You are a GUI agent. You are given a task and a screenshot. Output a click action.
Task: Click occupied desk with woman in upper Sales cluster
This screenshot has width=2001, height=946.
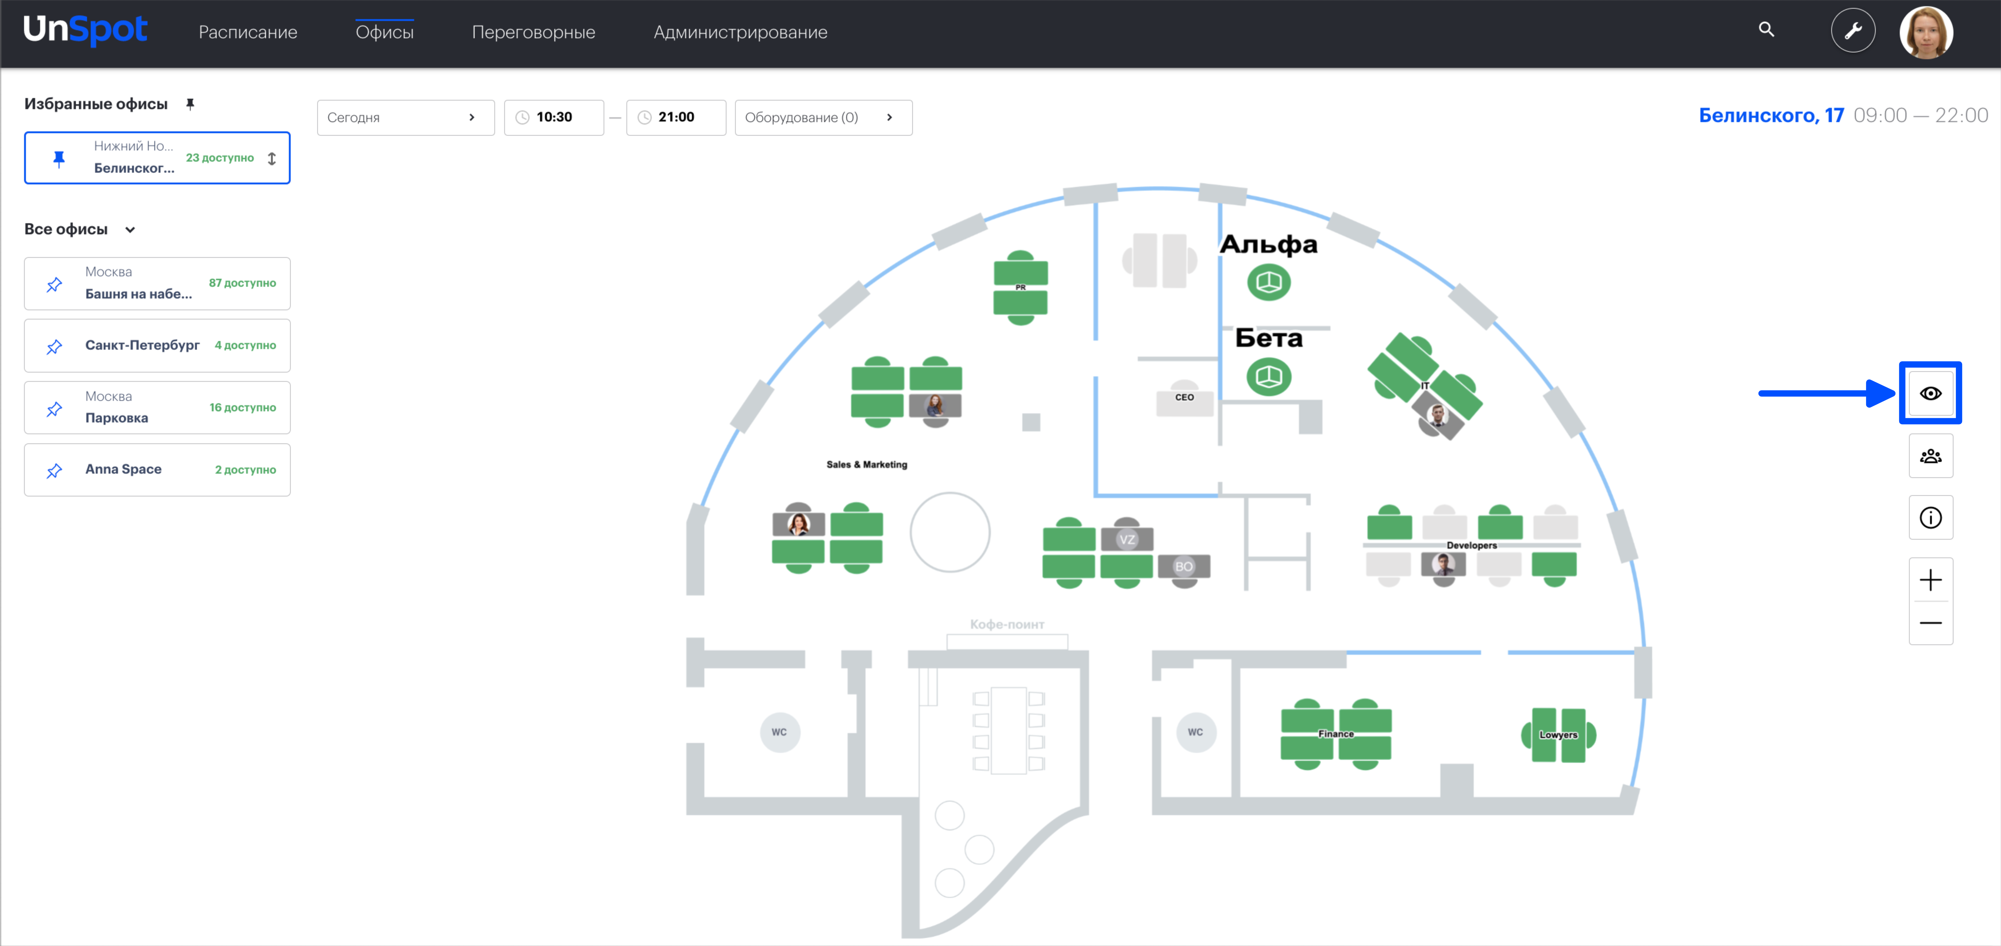coord(935,407)
